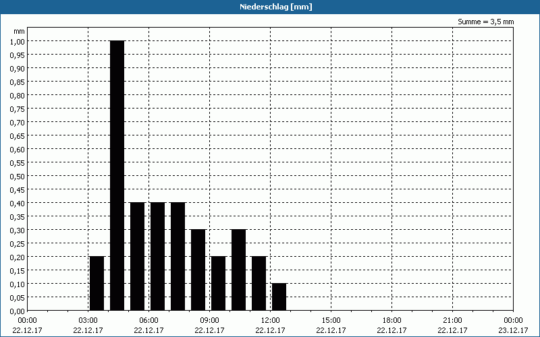540x337 pixels.
Task: Select the 0,00 y-axis label
Action: click(18, 311)
